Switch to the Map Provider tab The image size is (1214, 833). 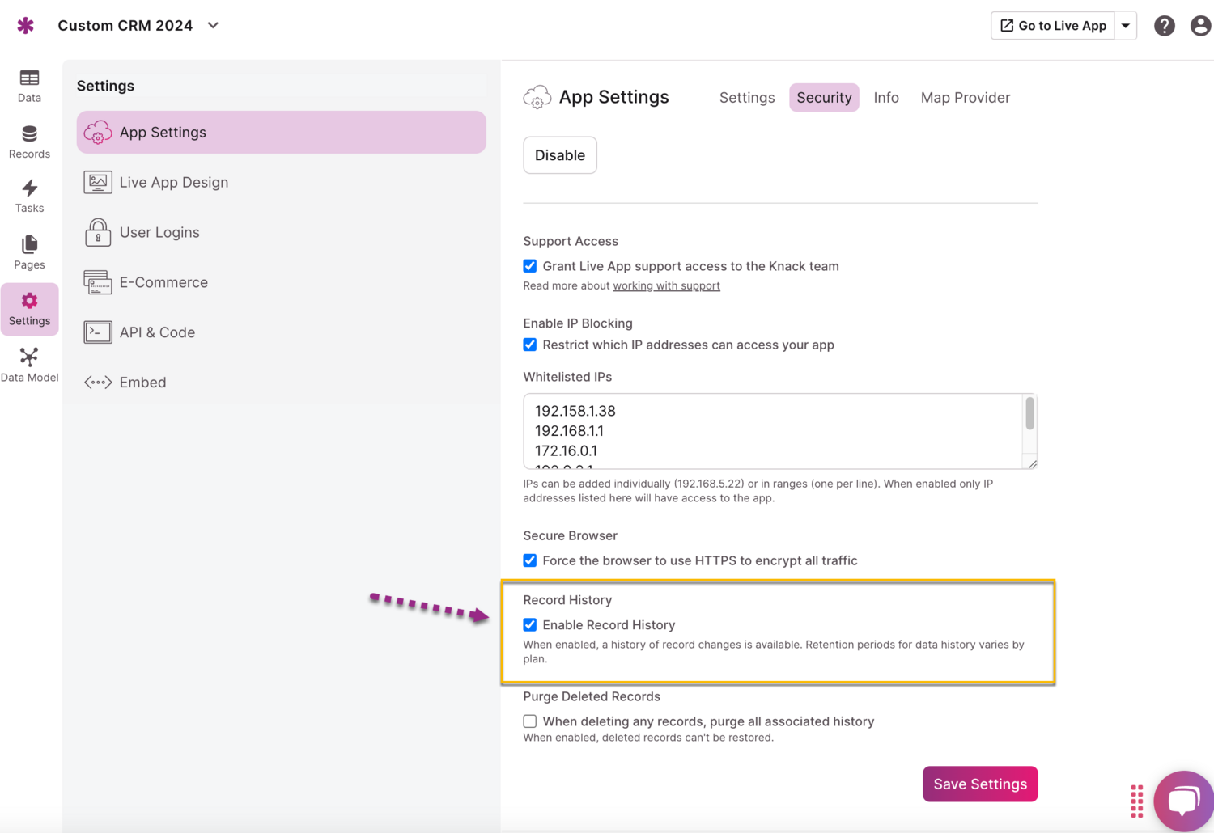coord(965,98)
